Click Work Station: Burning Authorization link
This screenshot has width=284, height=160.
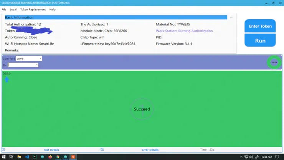[x=184, y=31]
